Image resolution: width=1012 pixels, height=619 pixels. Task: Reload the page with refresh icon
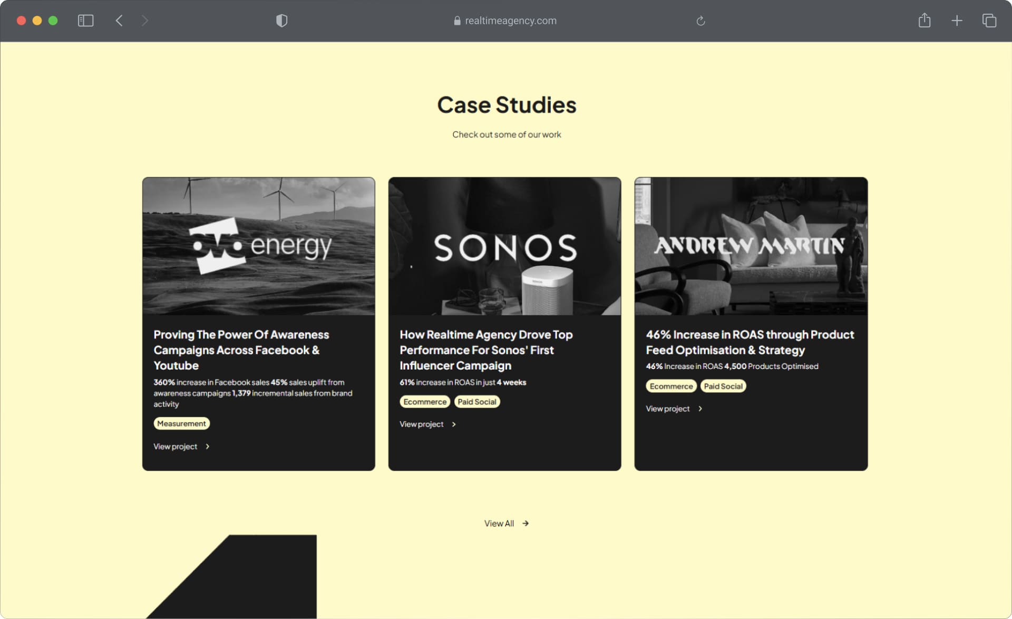click(x=700, y=21)
